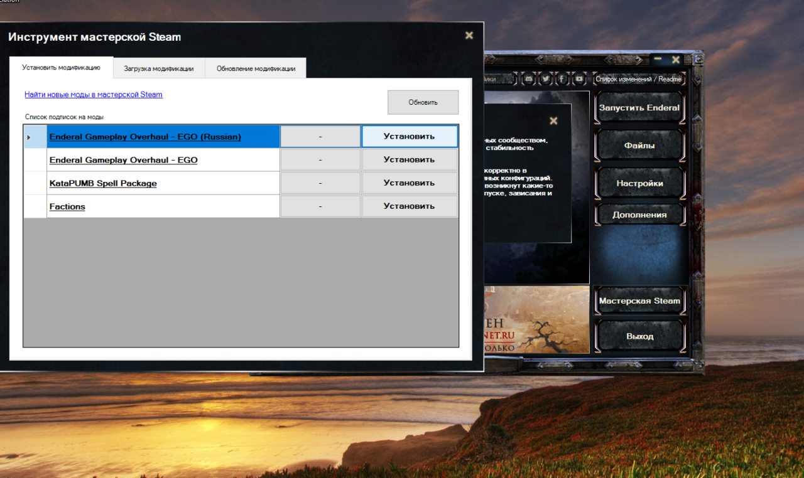Click the Twitter icon in the launcher
This screenshot has width=804, height=478.
coord(546,79)
